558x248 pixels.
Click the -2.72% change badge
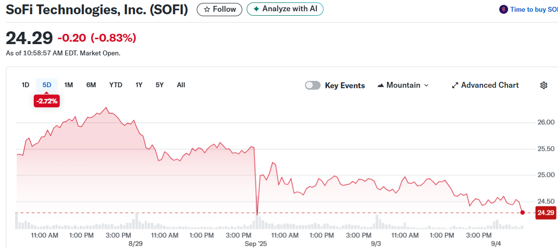[x=46, y=101]
